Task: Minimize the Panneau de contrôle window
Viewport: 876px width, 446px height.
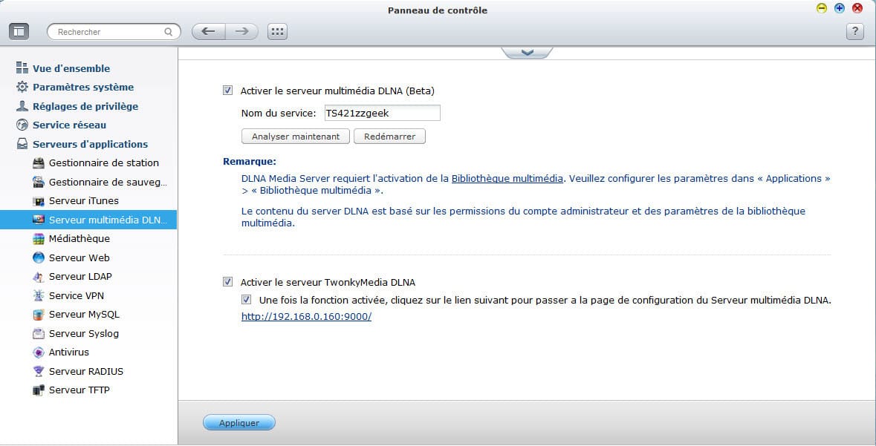Action: pos(822,8)
